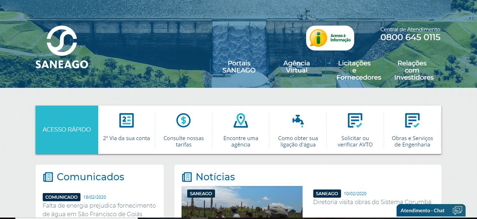Open the Acesso à Informação badge
Image resolution: width=477 pixels, height=219 pixels.
click(x=330, y=38)
